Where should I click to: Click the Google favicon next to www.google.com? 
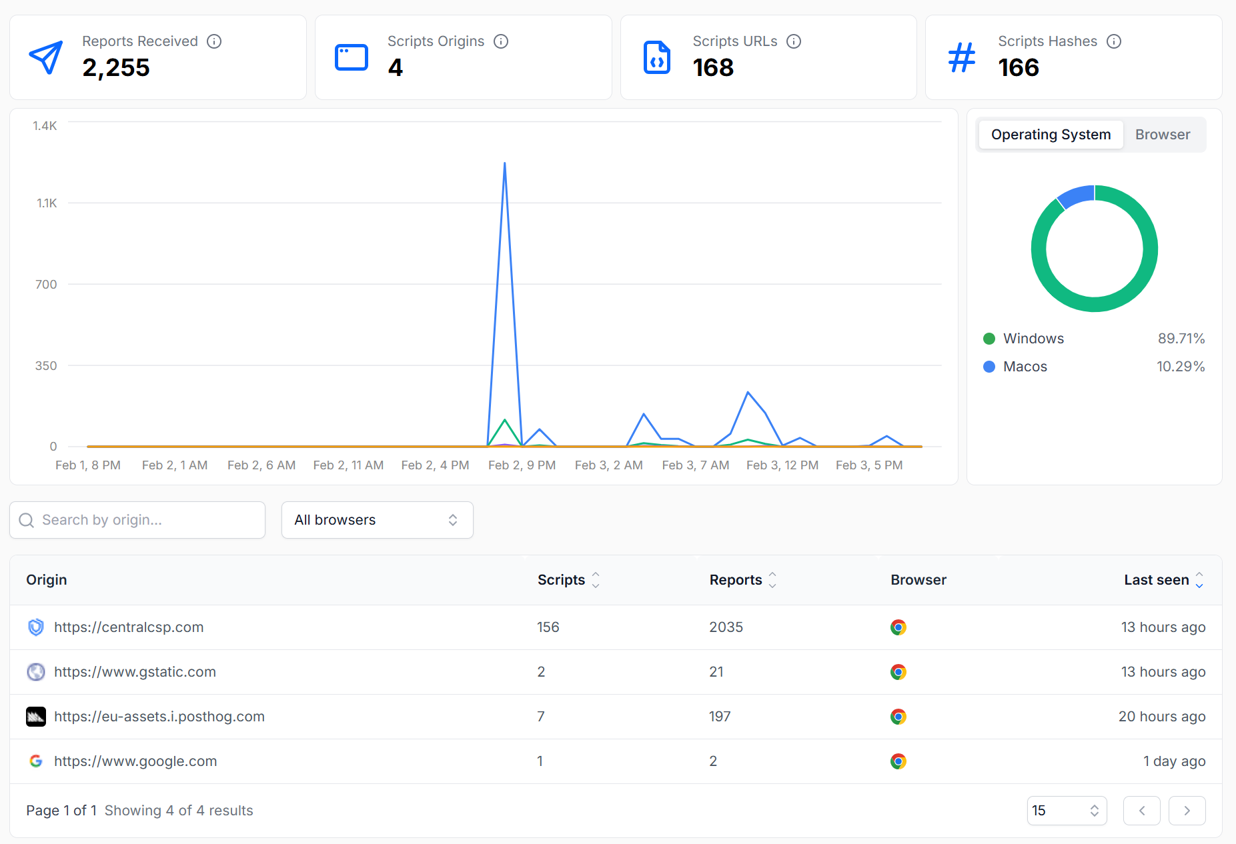pyautogui.click(x=36, y=761)
